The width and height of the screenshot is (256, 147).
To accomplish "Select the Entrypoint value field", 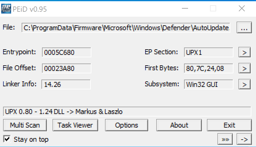I will (66, 52).
